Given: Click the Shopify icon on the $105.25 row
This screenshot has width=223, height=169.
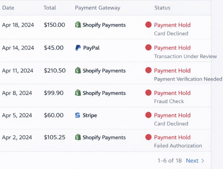Looking at the screenshot, I should tap(78, 137).
